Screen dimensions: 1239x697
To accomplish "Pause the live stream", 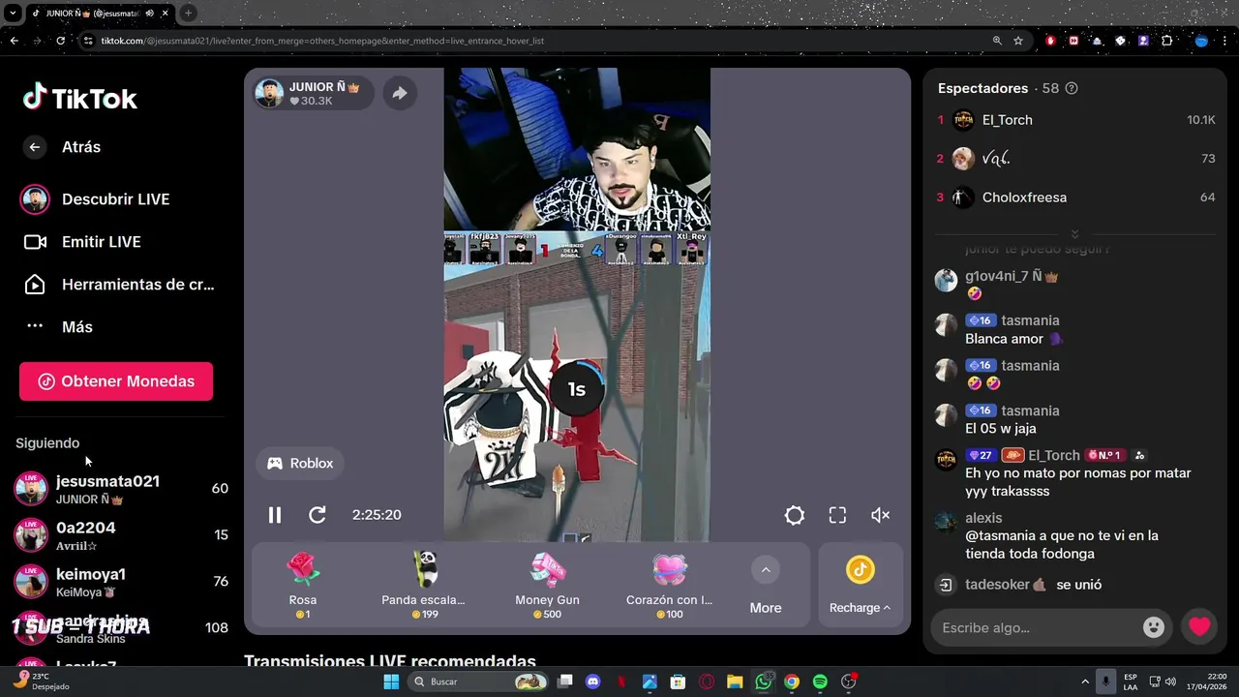I will pyautogui.click(x=275, y=515).
